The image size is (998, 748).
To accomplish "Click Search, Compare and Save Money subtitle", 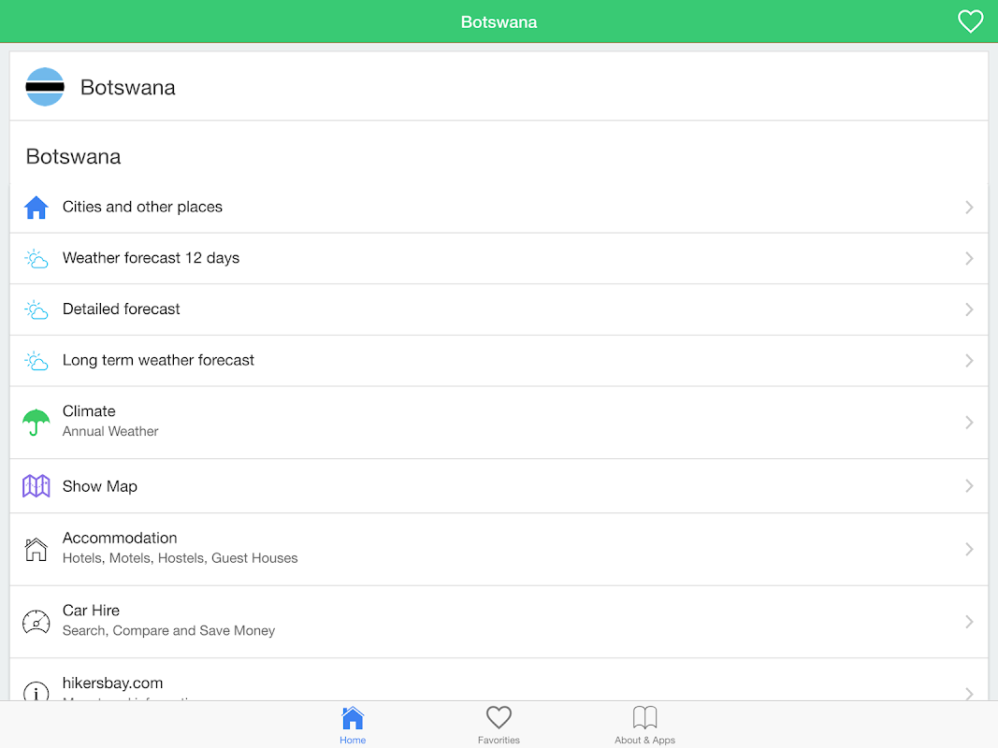I will pyautogui.click(x=168, y=630).
